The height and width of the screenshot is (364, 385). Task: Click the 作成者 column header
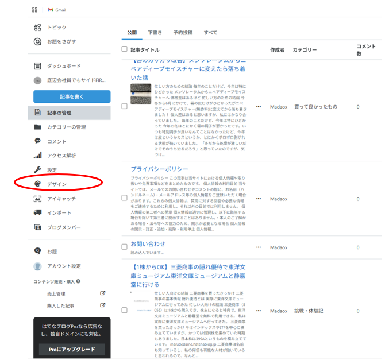coord(277,50)
